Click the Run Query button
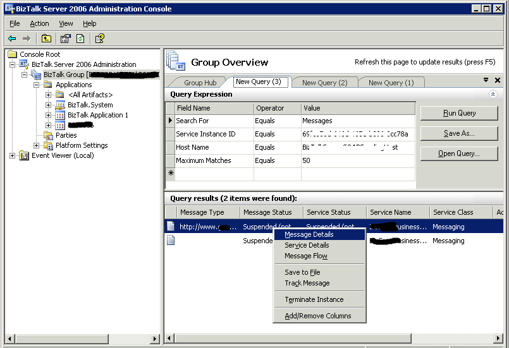The height and width of the screenshot is (348, 509). click(x=459, y=113)
